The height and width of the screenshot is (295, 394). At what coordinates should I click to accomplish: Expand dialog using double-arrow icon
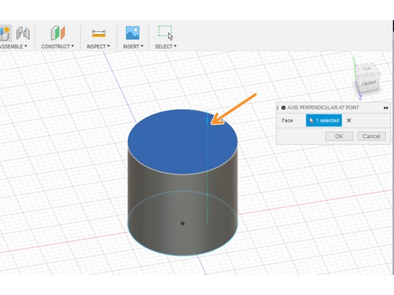(386, 108)
